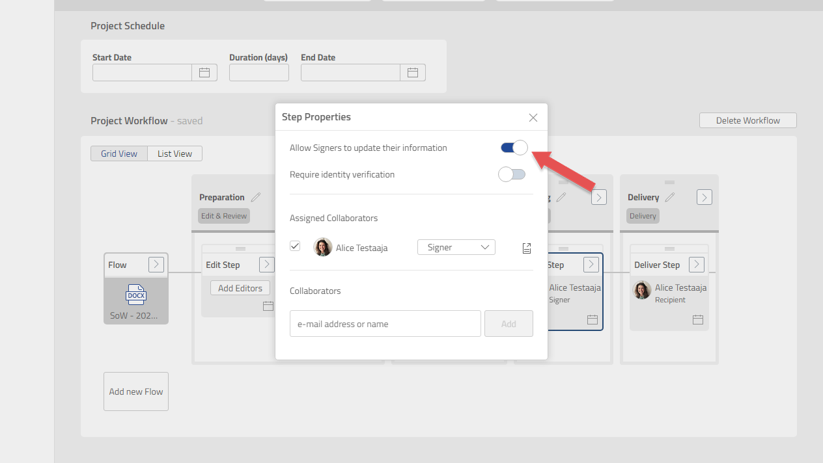Open the Signer role dropdown
Screen dimensions: 823x463
(x=456, y=247)
